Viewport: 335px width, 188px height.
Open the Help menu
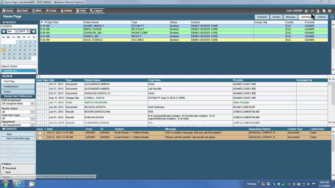click(x=81, y=11)
